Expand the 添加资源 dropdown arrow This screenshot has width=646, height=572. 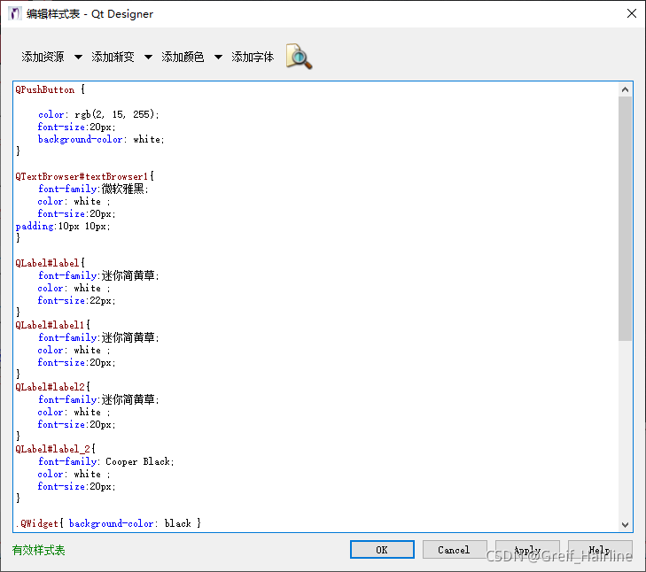pos(78,57)
